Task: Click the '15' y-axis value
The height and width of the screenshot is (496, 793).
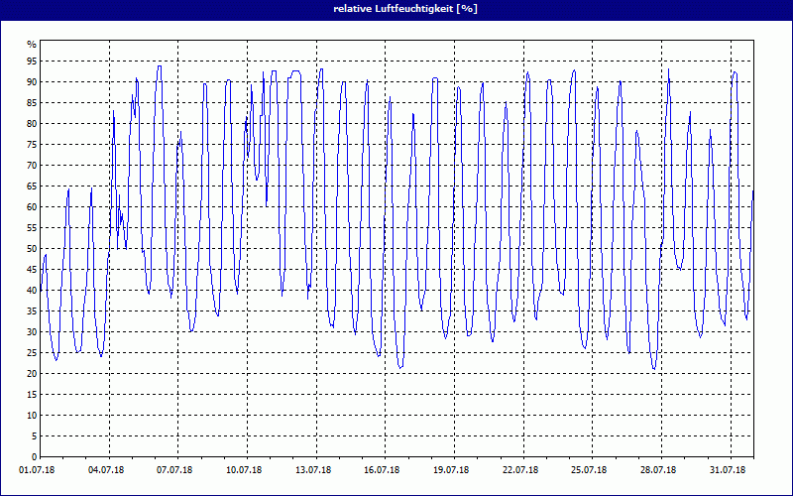Action: click(x=32, y=394)
